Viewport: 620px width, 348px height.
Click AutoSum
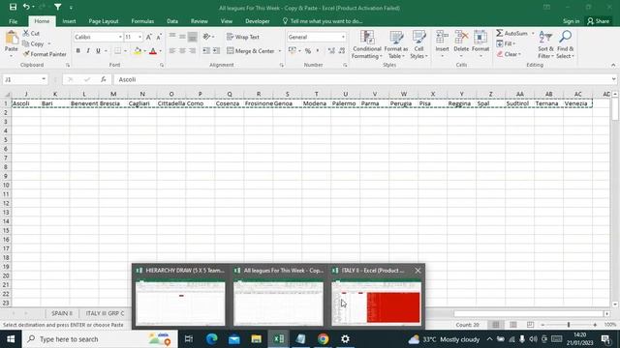512,34
